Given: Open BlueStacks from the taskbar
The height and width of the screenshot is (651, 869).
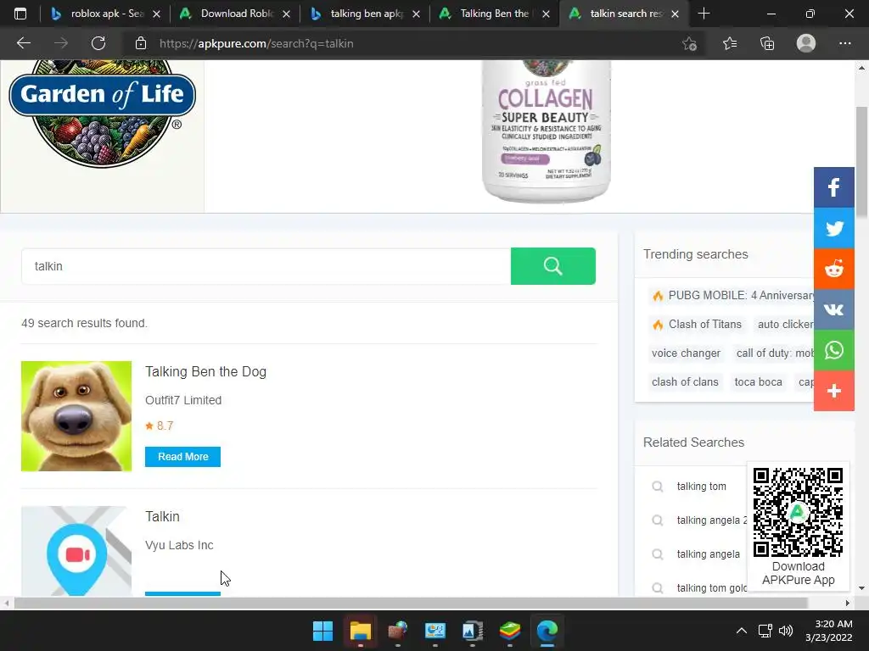Looking at the screenshot, I should 510,631.
